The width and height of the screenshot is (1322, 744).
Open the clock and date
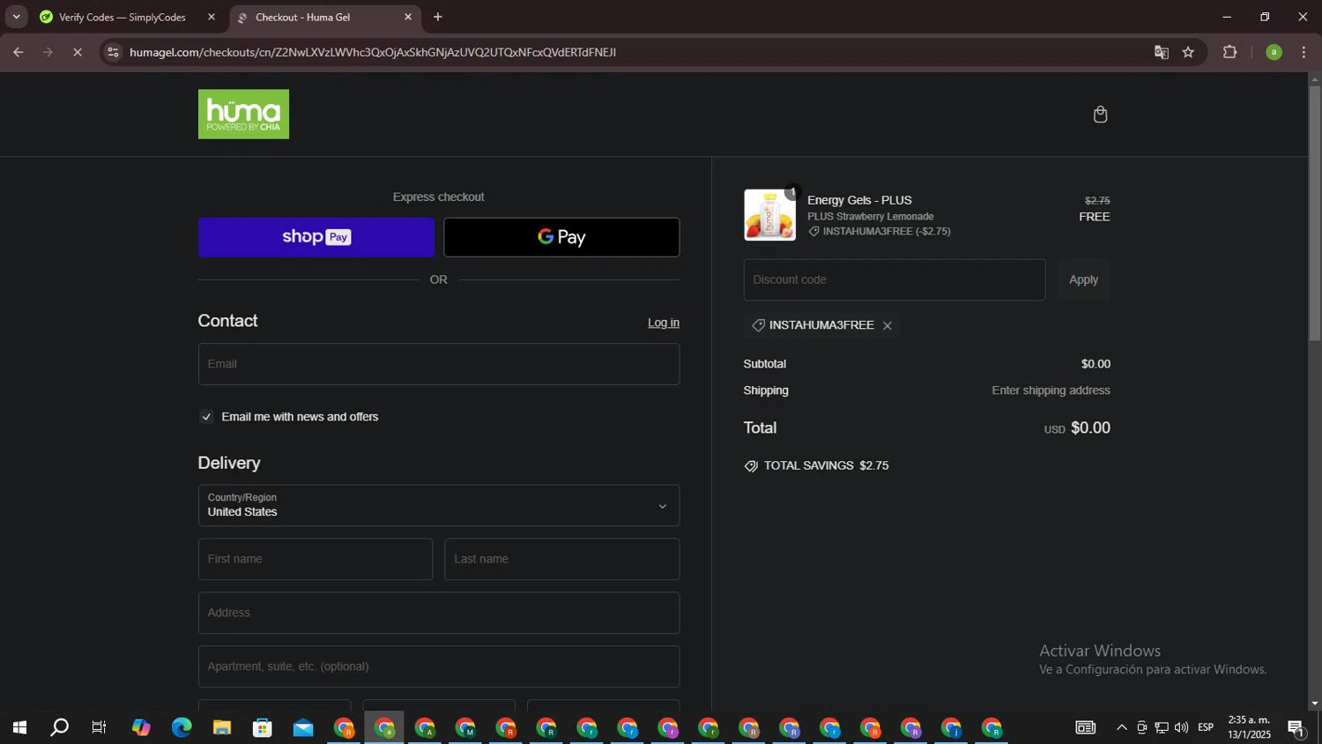1250,728
